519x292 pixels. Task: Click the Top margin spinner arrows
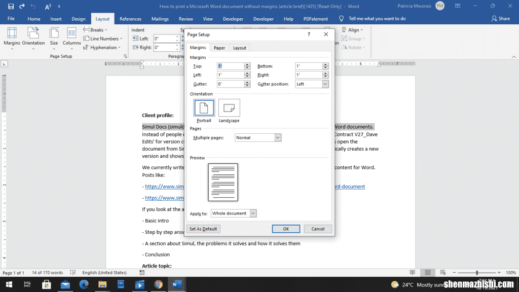(247, 66)
